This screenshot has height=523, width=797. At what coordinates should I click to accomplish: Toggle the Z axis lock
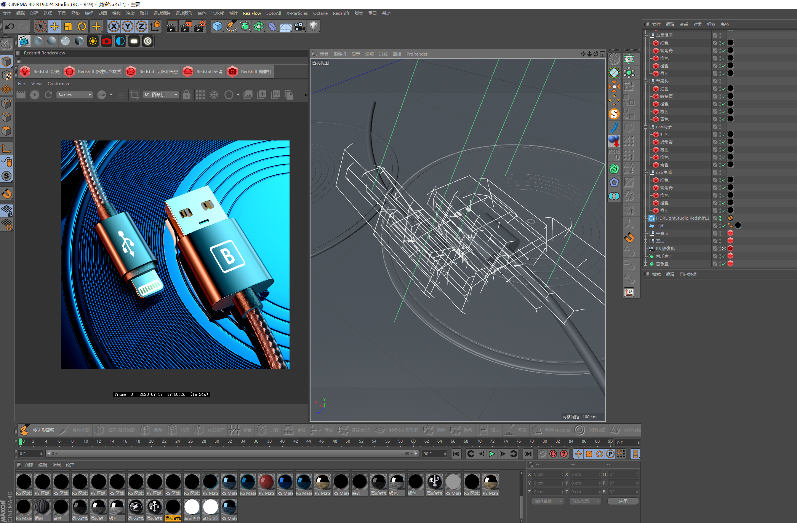[141, 26]
